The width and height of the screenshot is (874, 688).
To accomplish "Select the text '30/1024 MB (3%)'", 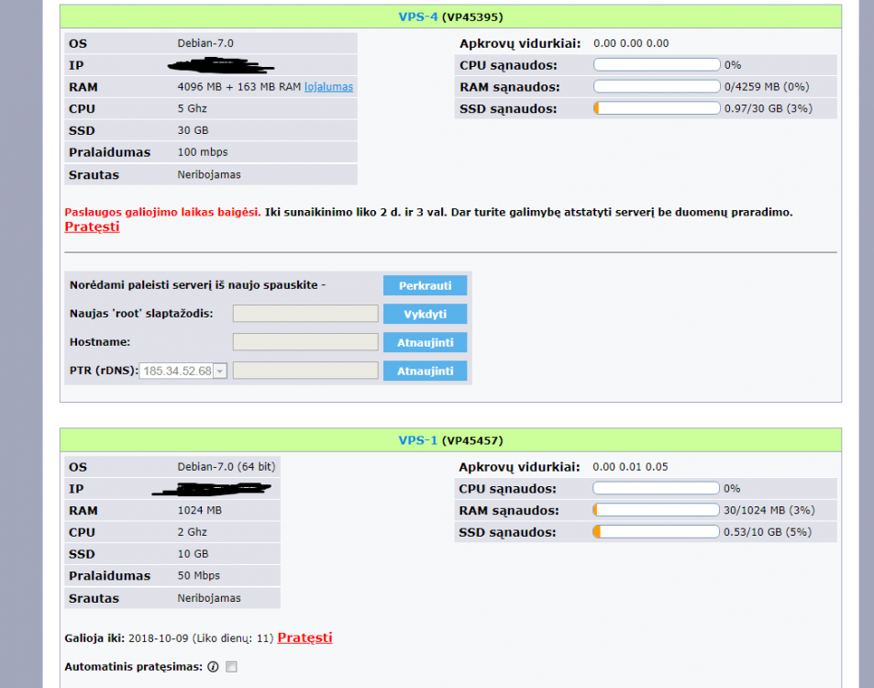I will (x=769, y=511).
